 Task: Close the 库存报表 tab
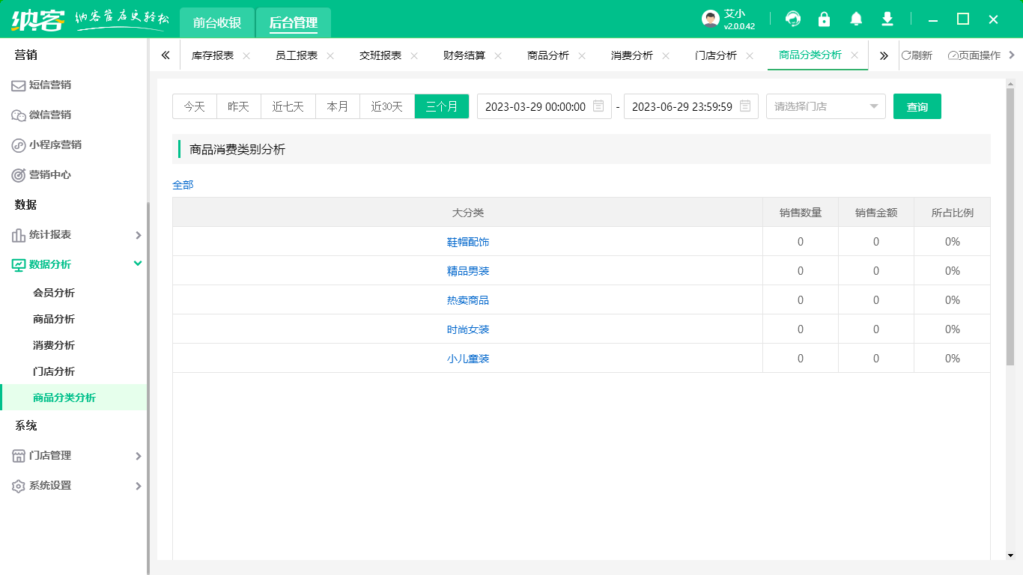coord(246,56)
